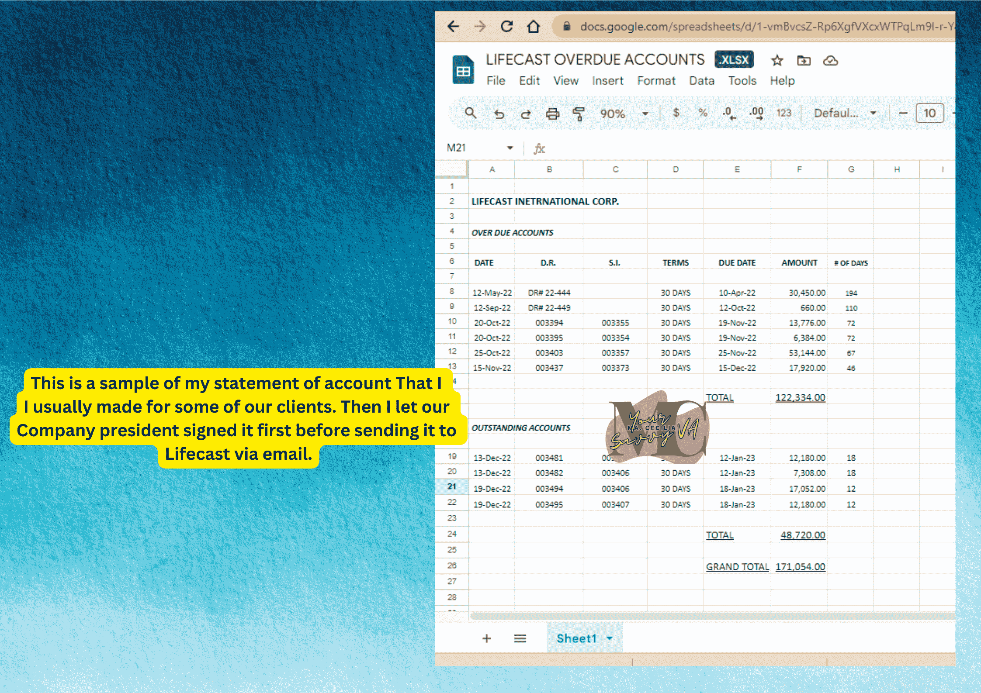Open the search menus magnifier tool
This screenshot has height=693, width=981.
click(x=470, y=113)
